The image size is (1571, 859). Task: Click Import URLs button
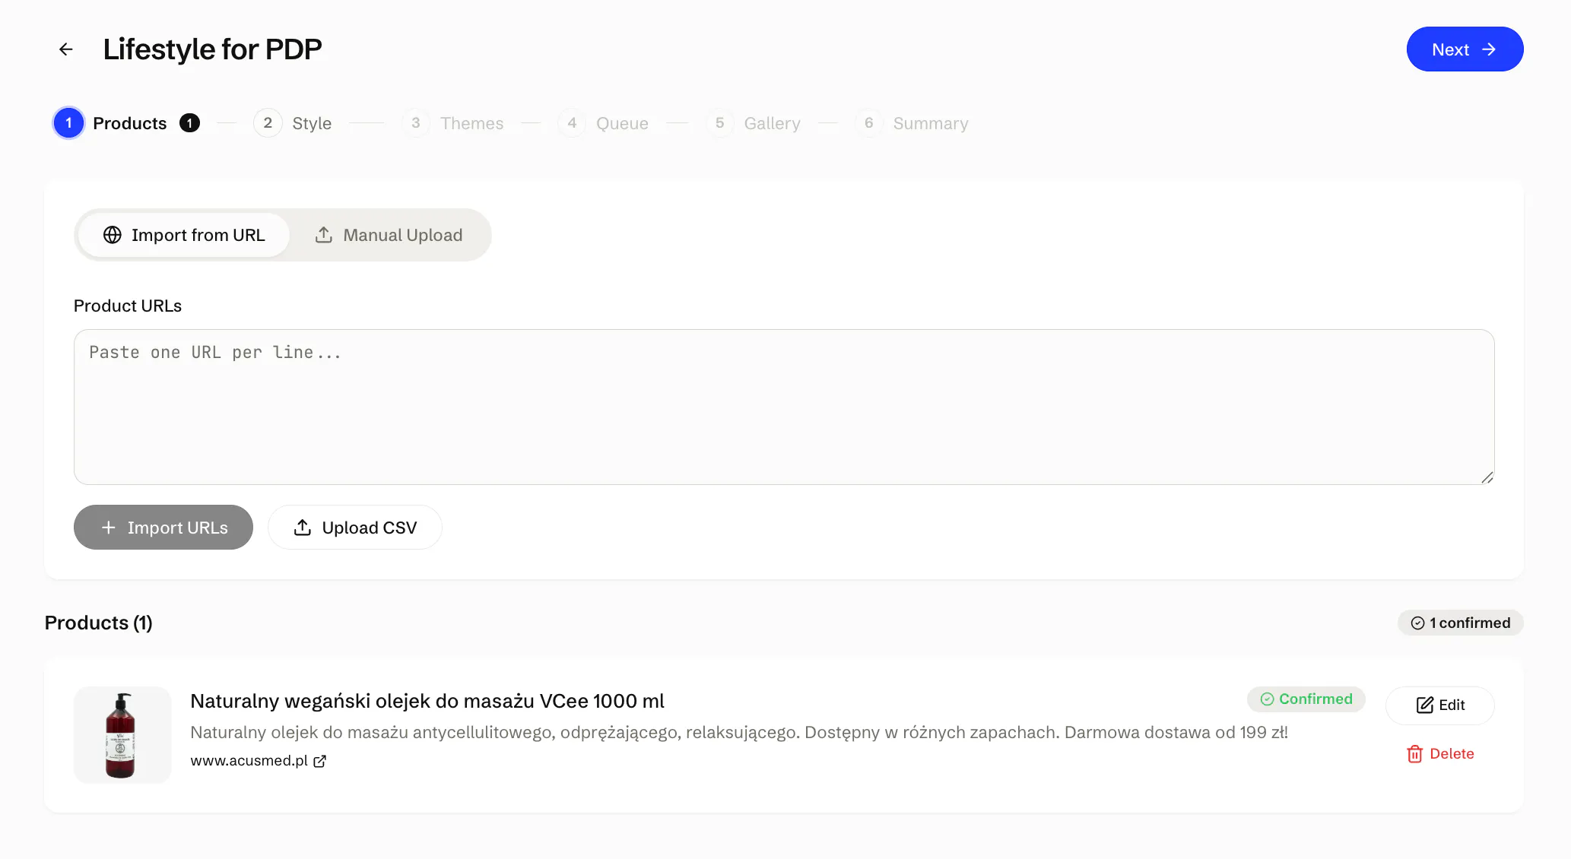click(163, 528)
